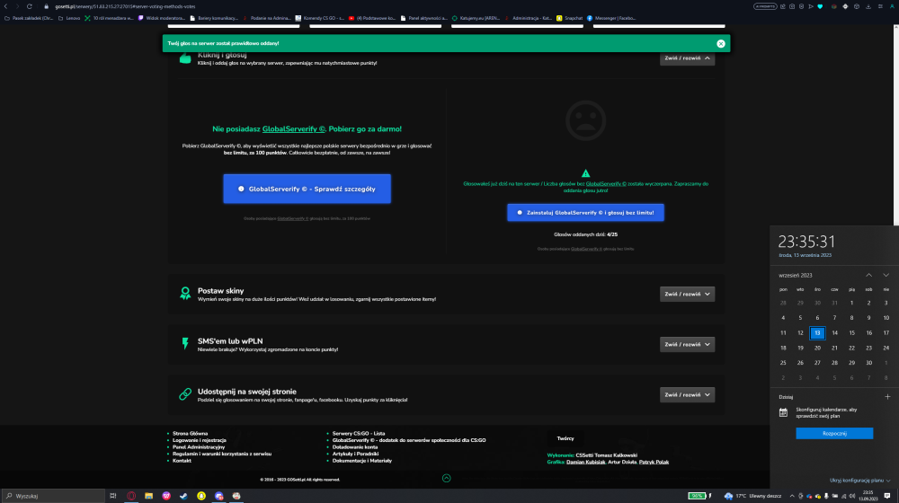Open the notification center icon in the taskbar
This screenshot has height=503, width=899.
887,496
